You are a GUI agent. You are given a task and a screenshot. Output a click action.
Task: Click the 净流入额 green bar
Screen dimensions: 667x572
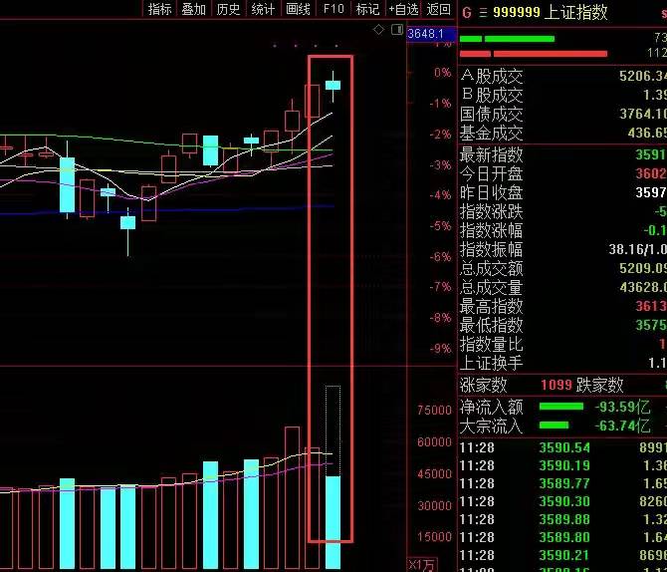561,407
